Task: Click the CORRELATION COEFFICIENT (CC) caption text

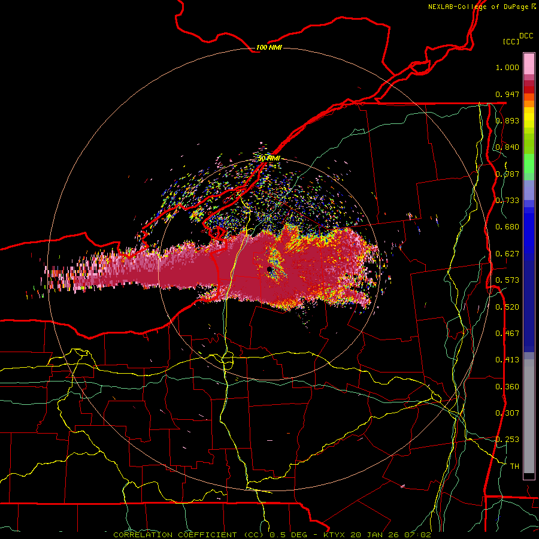Action: pos(189,535)
